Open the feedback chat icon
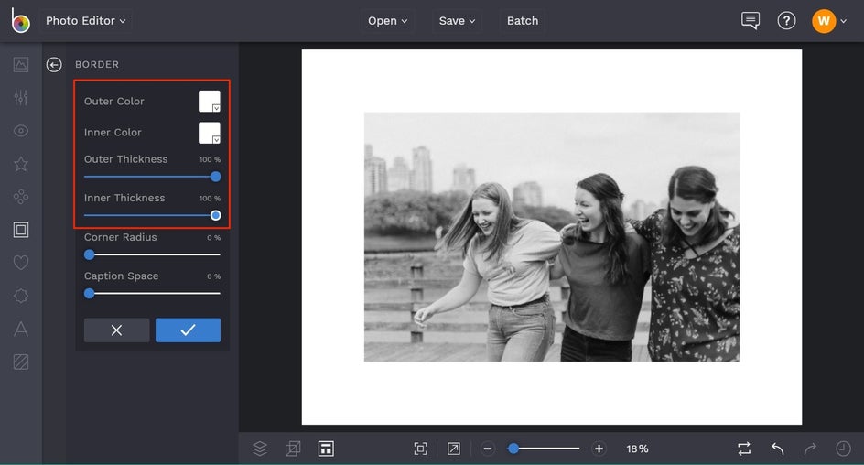Image resolution: width=864 pixels, height=465 pixels. point(751,21)
